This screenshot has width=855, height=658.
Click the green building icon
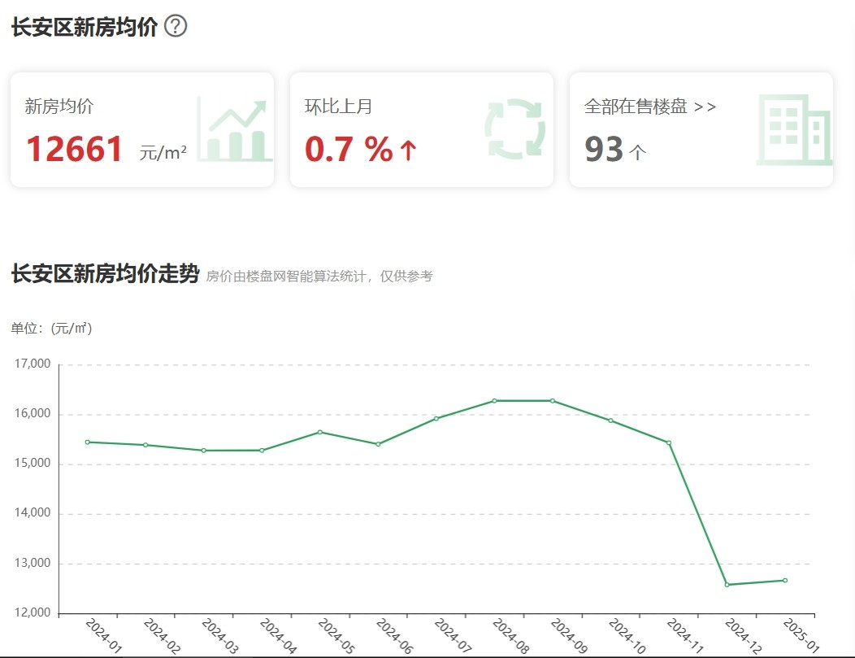793,130
